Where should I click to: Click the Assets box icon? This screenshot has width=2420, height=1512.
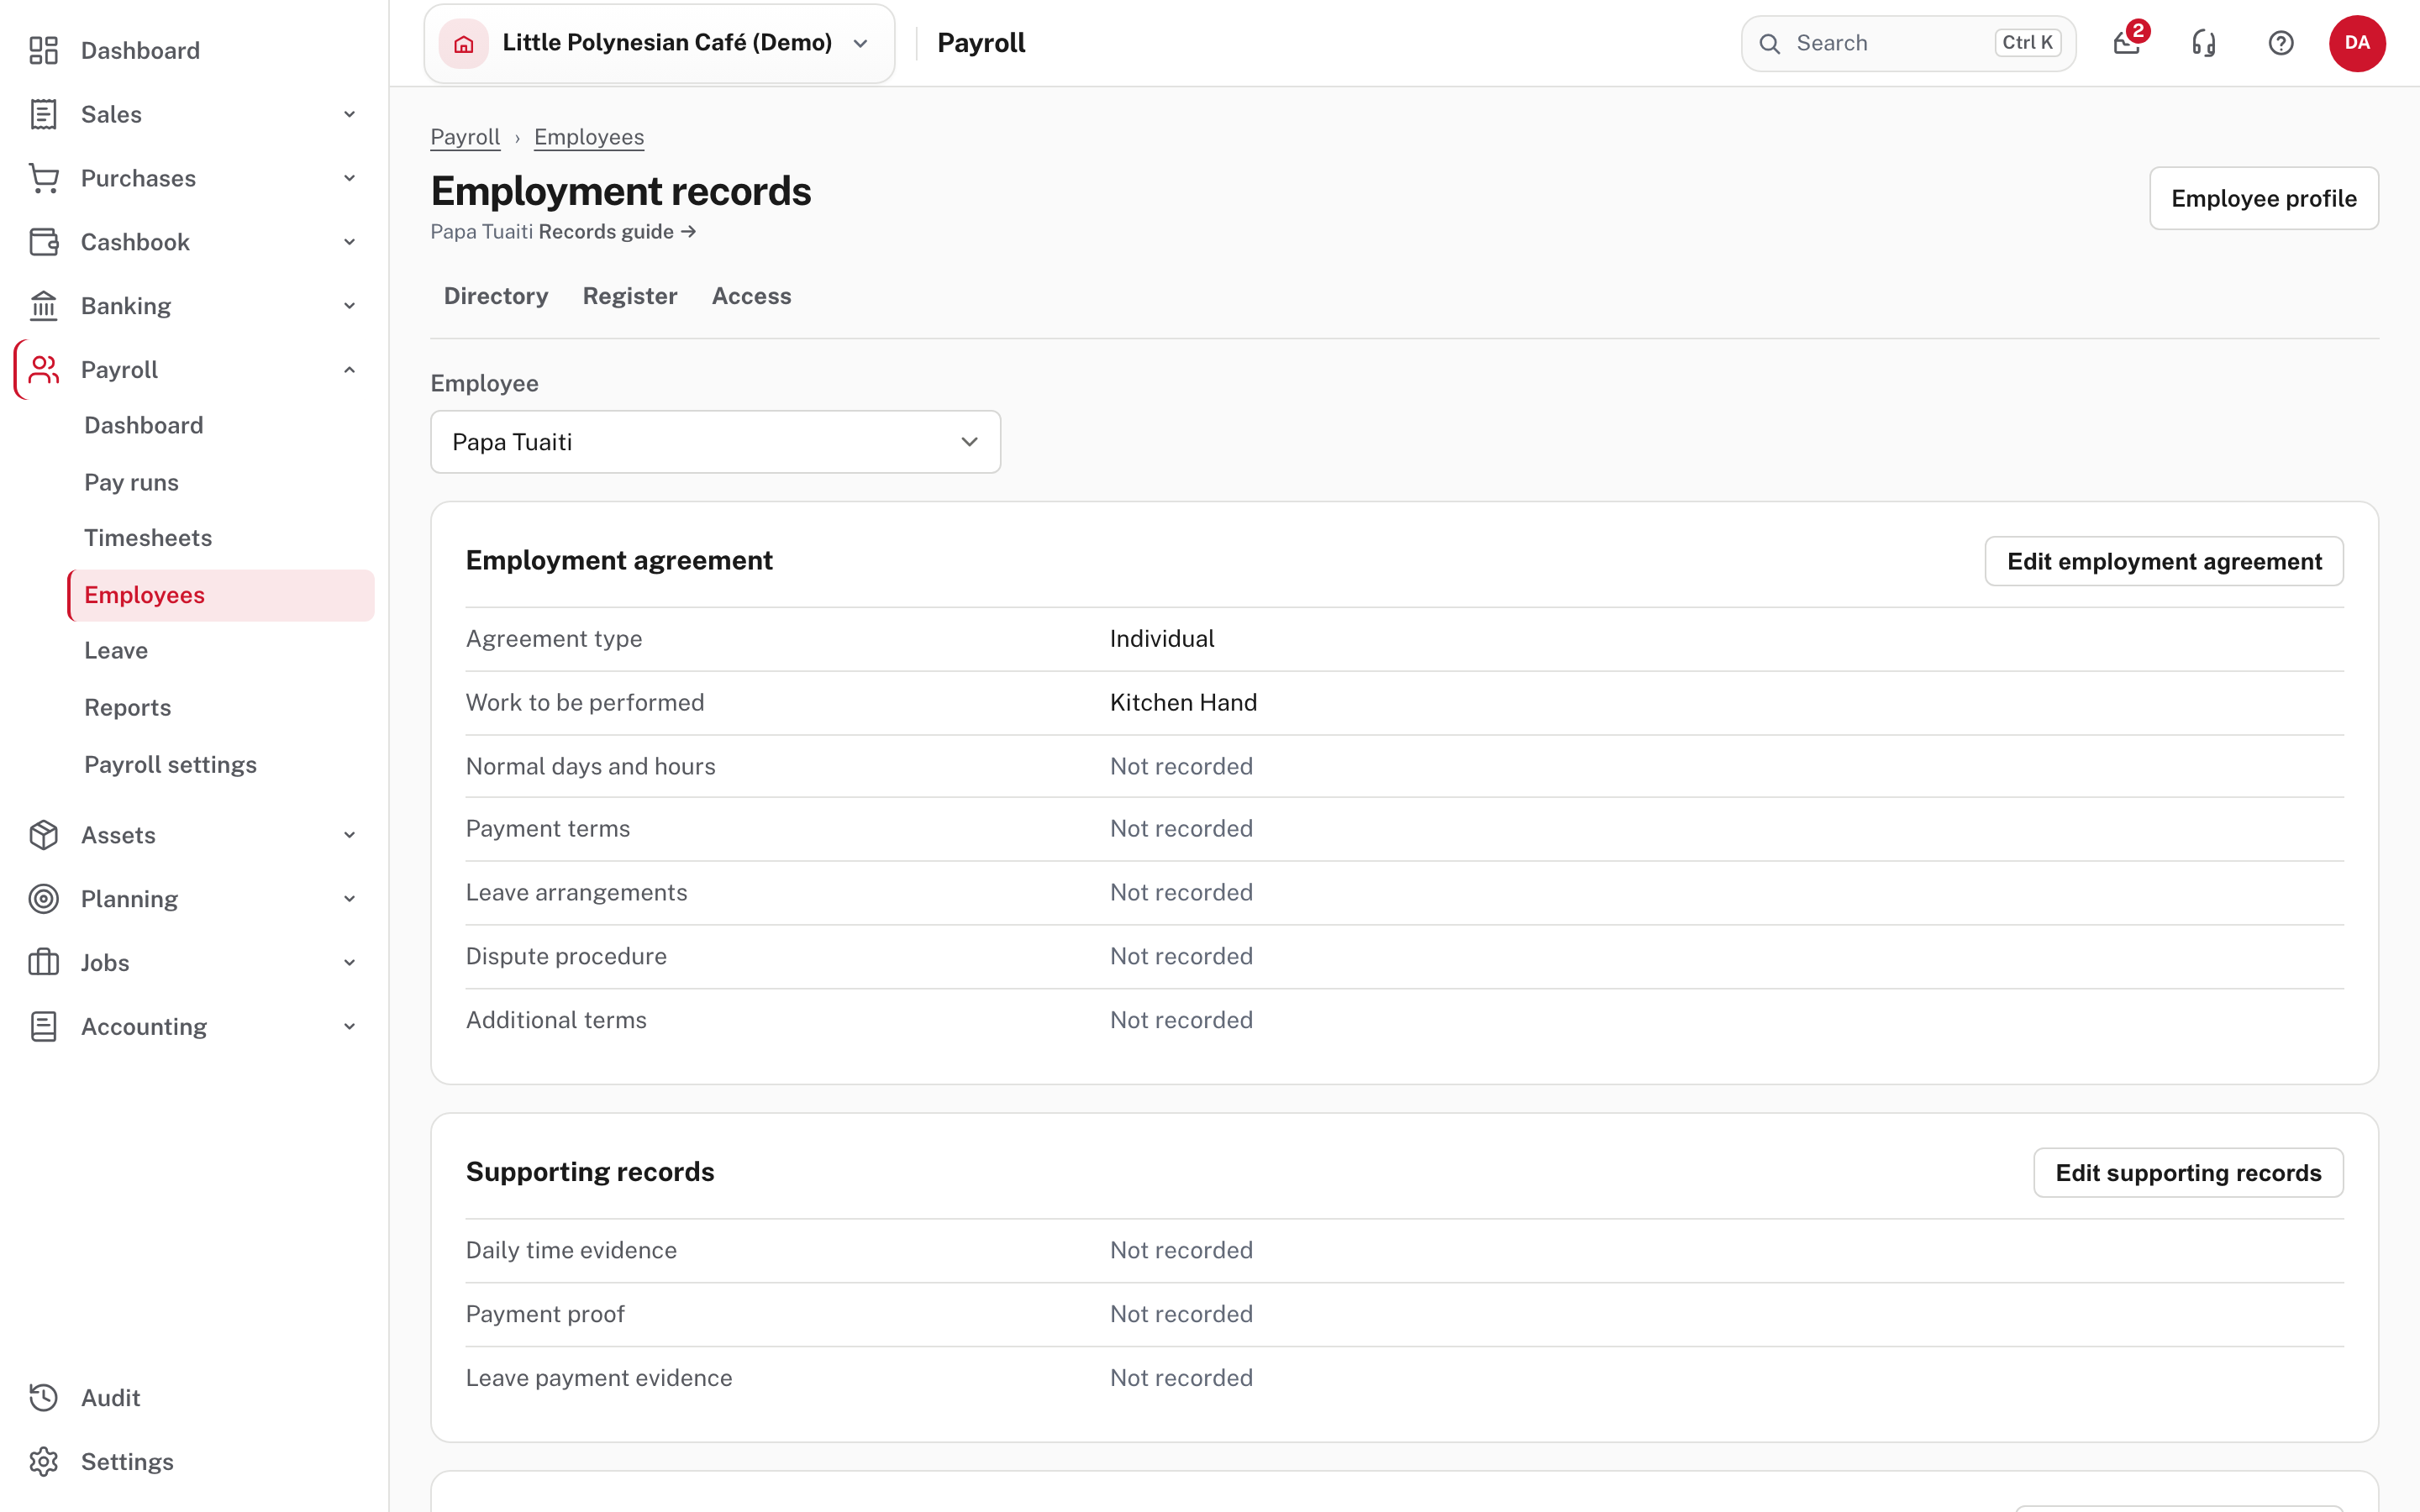click(x=43, y=835)
